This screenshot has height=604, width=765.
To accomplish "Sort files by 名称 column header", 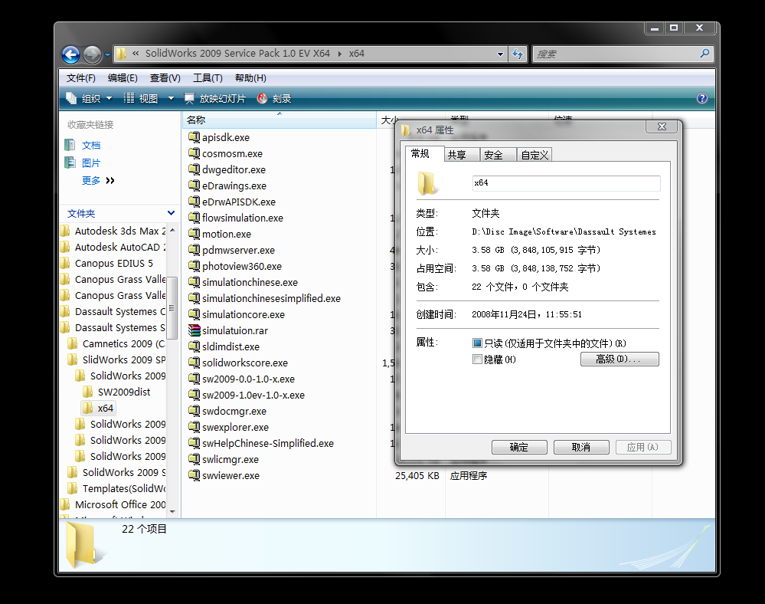I will tap(279, 120).
